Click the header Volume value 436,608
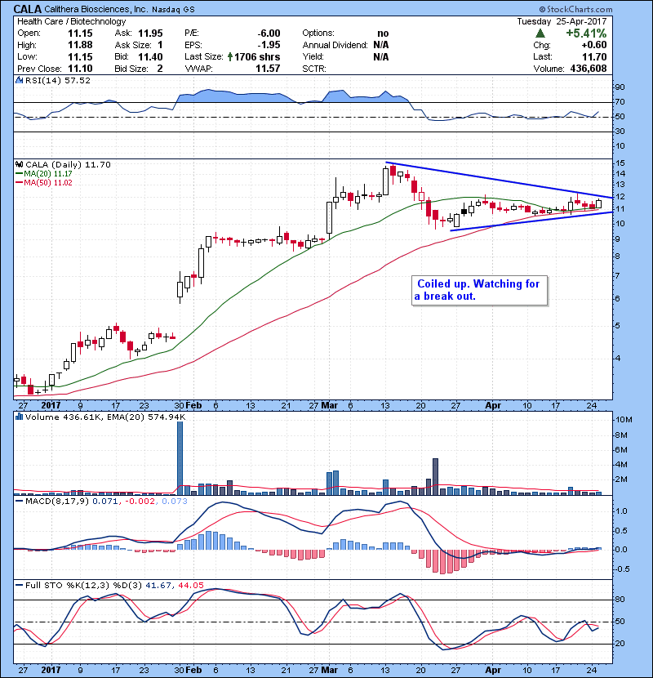The image size is (653, 678). 589,69
